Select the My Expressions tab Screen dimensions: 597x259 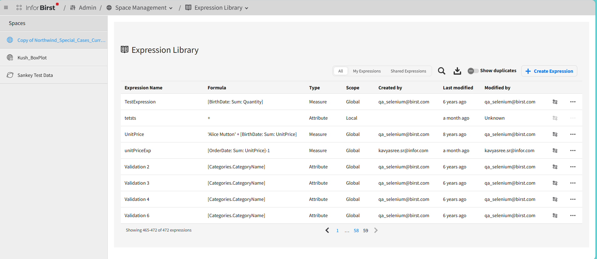[367, 71]
